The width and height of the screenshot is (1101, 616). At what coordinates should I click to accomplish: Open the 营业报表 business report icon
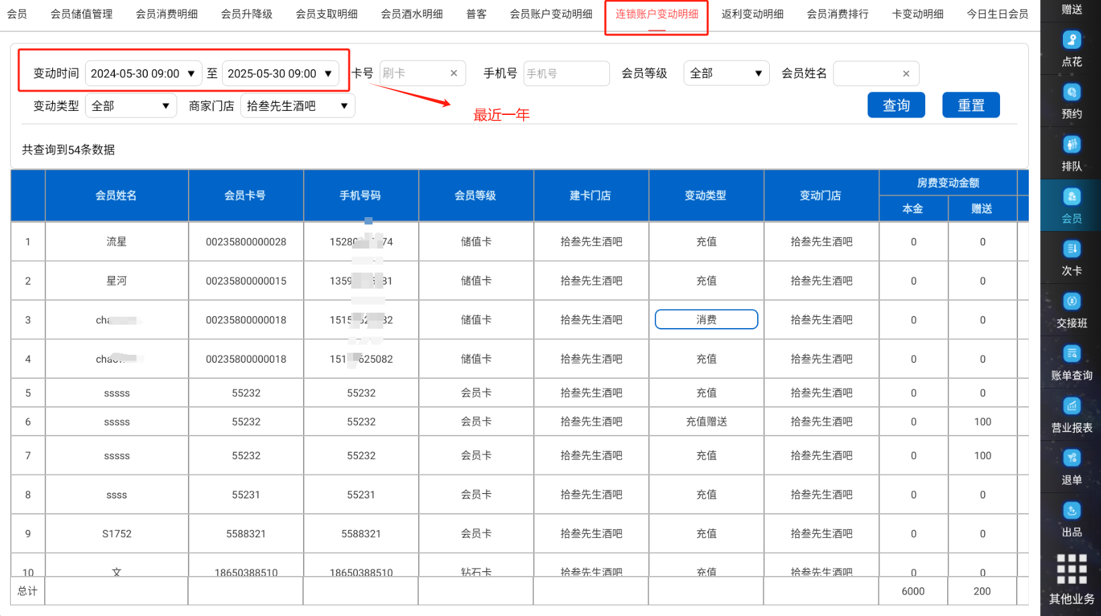coord(1071,415)
